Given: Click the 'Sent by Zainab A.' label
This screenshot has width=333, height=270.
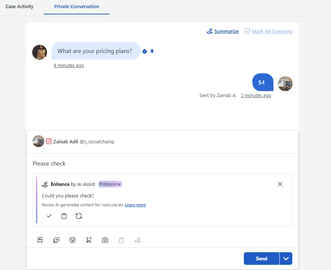Looking at the screenshot, I should tap(218, 96).
